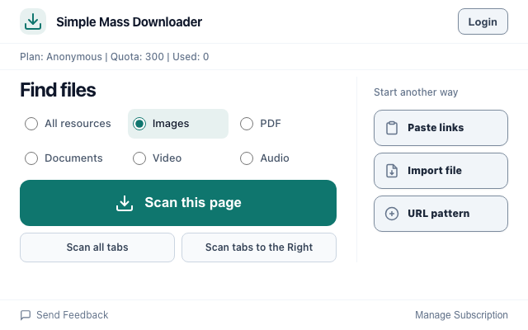Select the Audio radio button
Screen dimensions: 528x330
tap(247, 158)
